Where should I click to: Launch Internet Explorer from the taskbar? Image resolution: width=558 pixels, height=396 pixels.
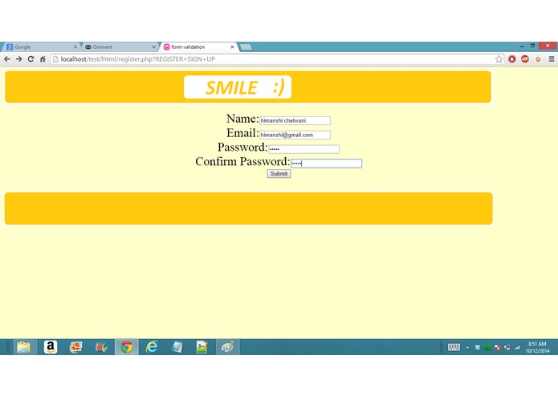[x=152, y=347]
